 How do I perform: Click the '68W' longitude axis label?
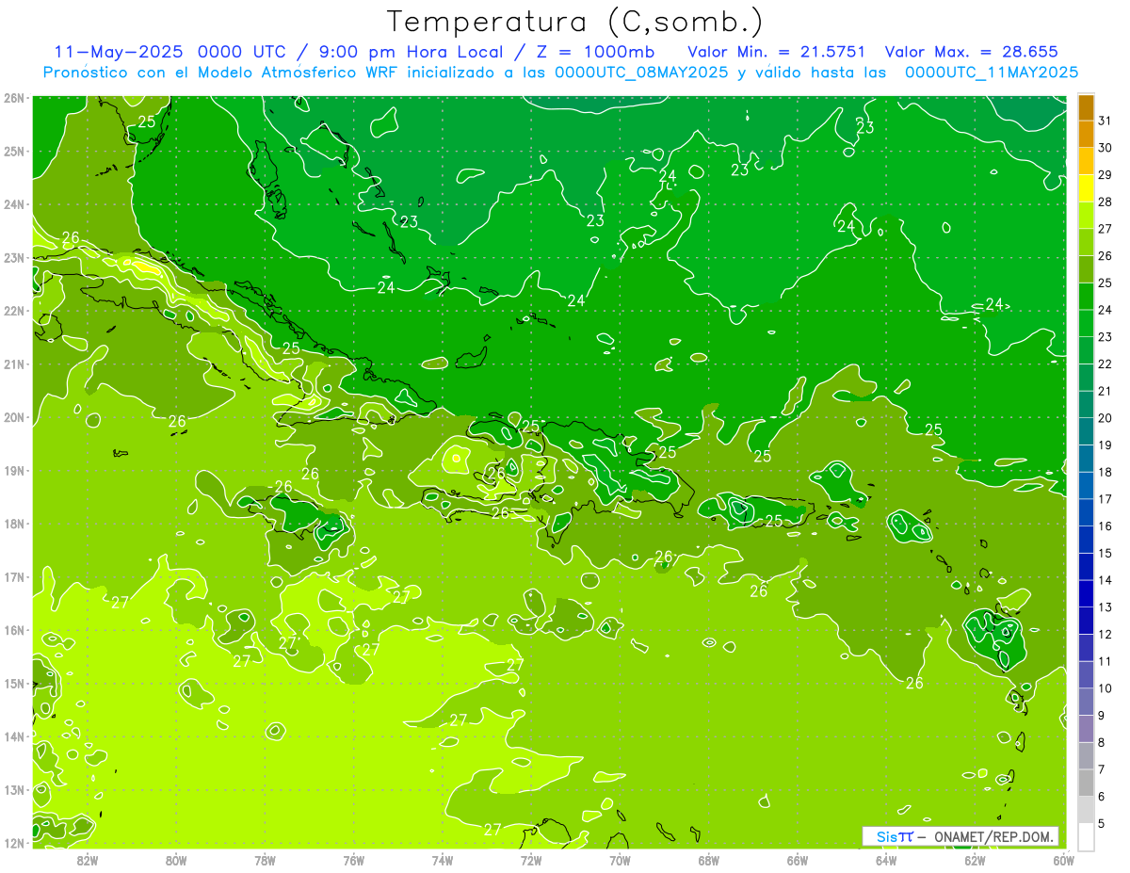click(x=709, y=860)
